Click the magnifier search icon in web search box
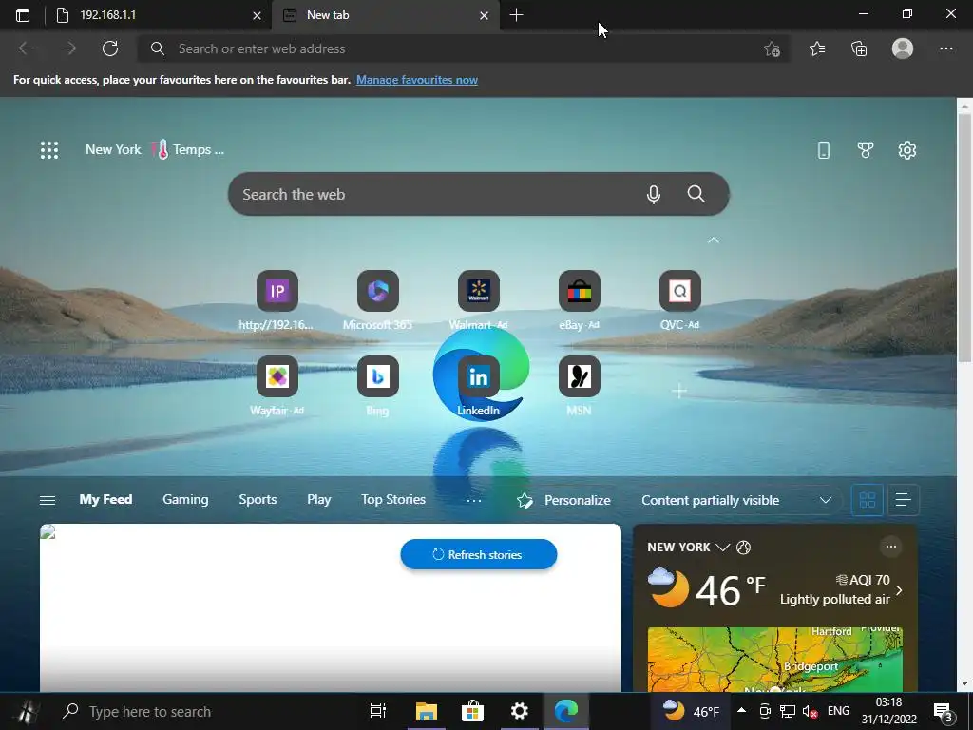Image resolution: width=973 pixels, height=730 pixels. tap(696, 194)
